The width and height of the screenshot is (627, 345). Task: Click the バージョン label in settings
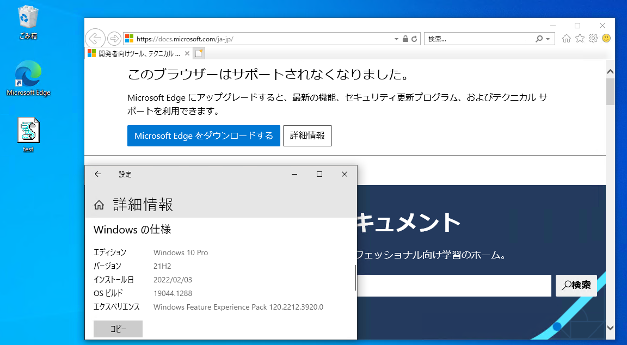107,266
